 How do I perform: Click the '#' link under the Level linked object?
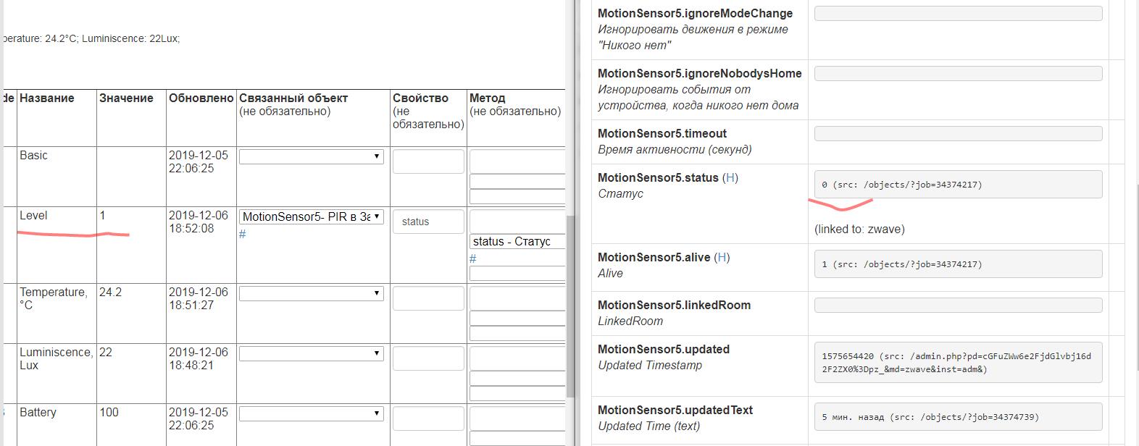coord(243,234)
